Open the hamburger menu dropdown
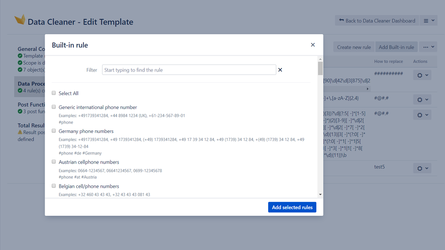This screenshot has height=250, width=445. click(x=429, y=21)
